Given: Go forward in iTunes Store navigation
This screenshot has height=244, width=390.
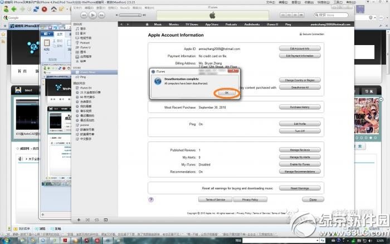Looking at the screenshot, I should 128,25.
